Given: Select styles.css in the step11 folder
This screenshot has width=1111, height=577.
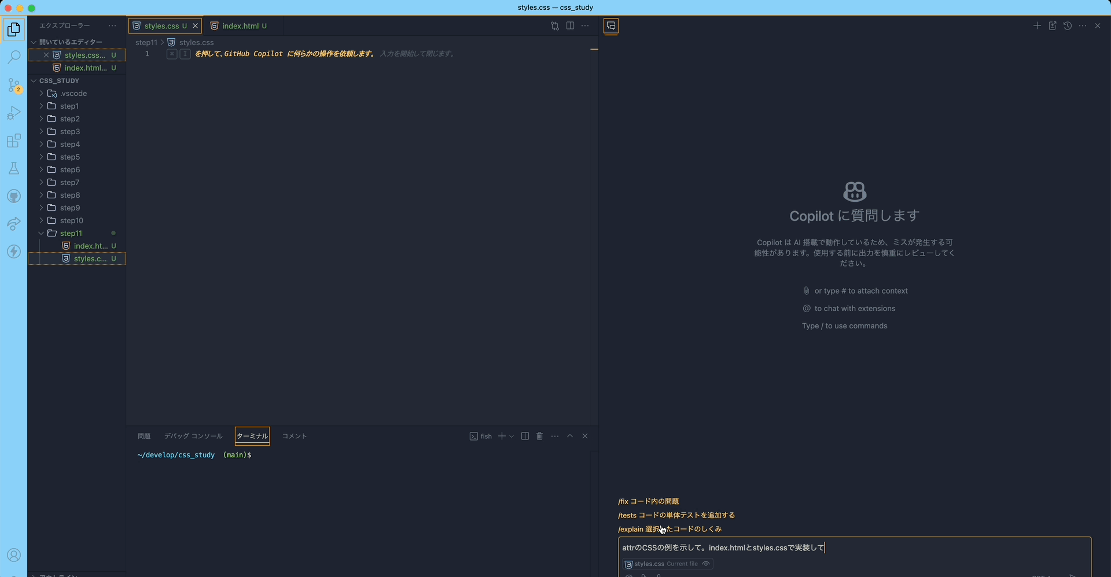Looking at the screenshot, I should (x=76, y=259).
